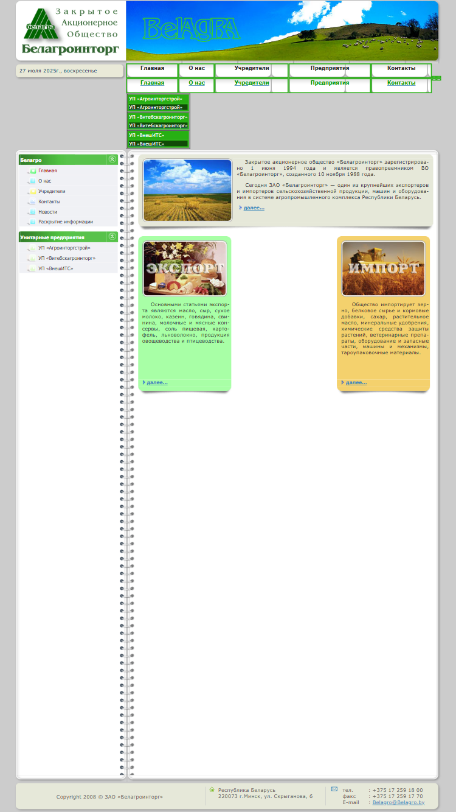Viewport: 456px width, 812px height.
Task: Click the fax number +375 17 259 17 70
Action: tap(398, 796)
